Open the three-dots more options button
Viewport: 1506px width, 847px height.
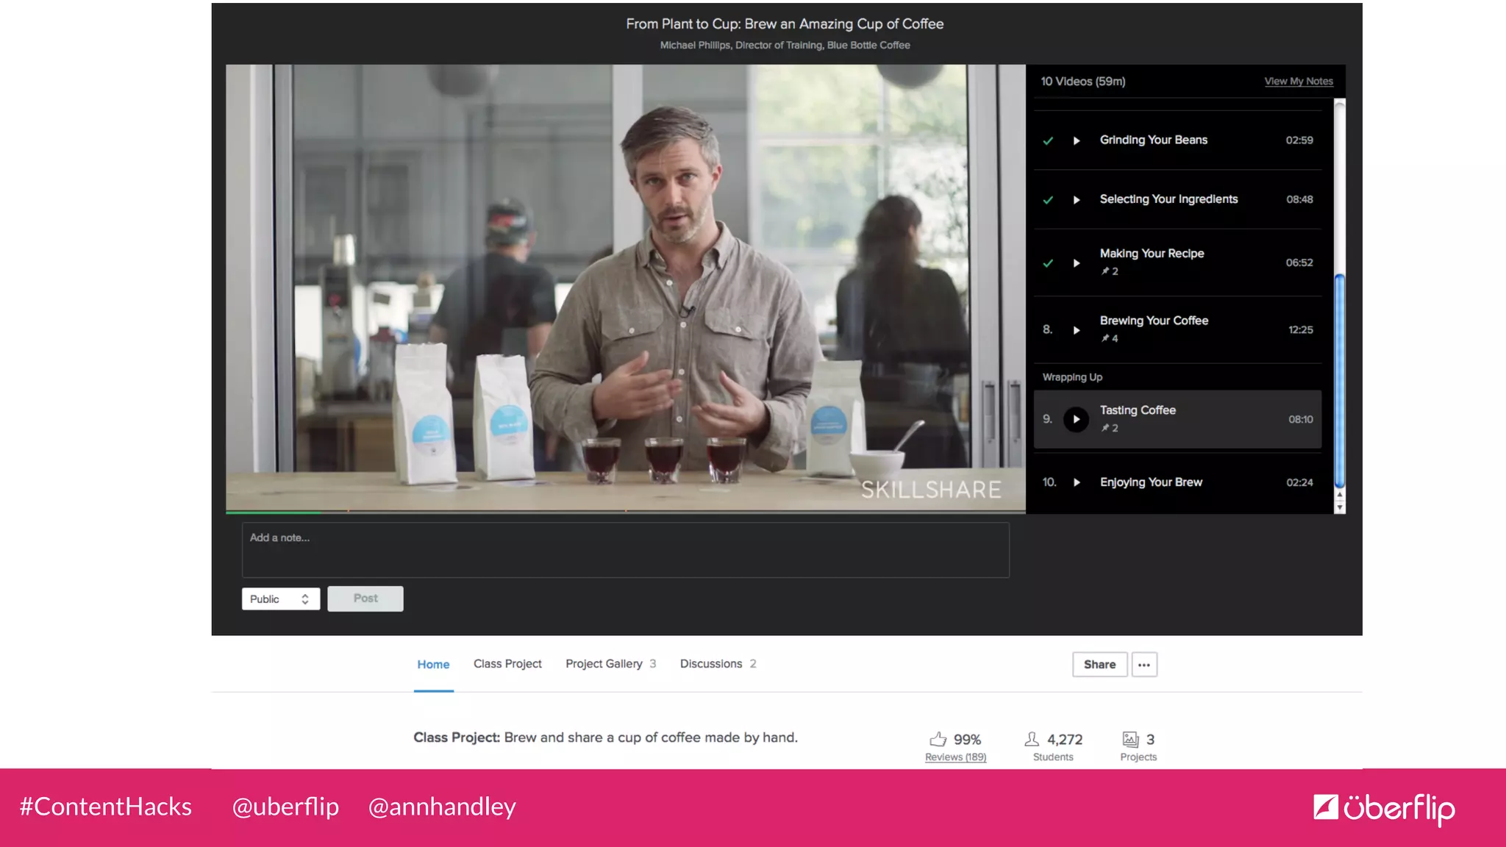point(1144,665)
